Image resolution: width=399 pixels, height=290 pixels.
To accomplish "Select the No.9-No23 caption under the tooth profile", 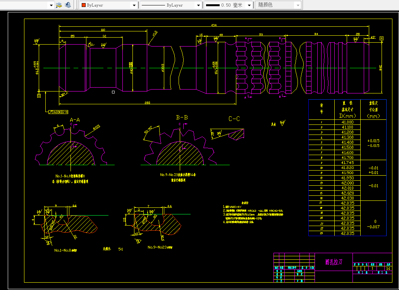I will click(x=160, y=247).
